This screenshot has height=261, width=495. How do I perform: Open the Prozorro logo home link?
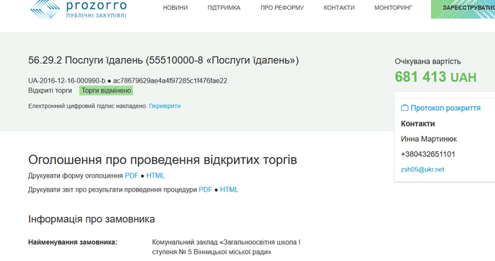78,9
